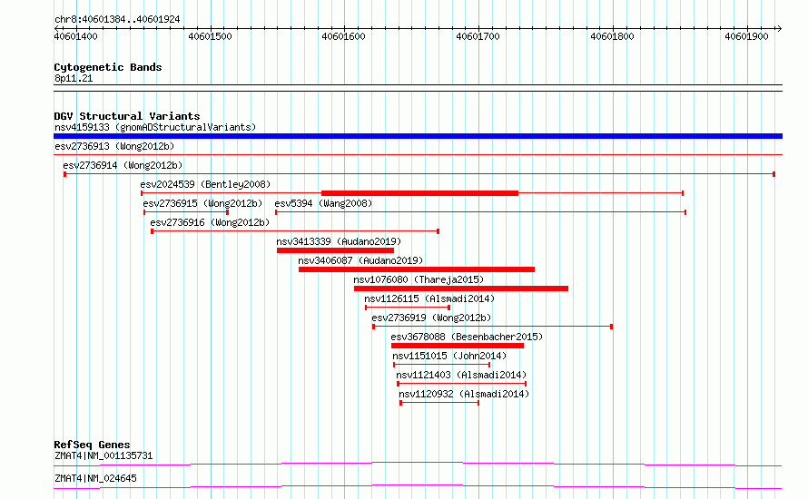Click the blue nsv4159133 gnomAD variant bar
The width and height of the screenshot is (808, 499).
[x=418, y=136]
